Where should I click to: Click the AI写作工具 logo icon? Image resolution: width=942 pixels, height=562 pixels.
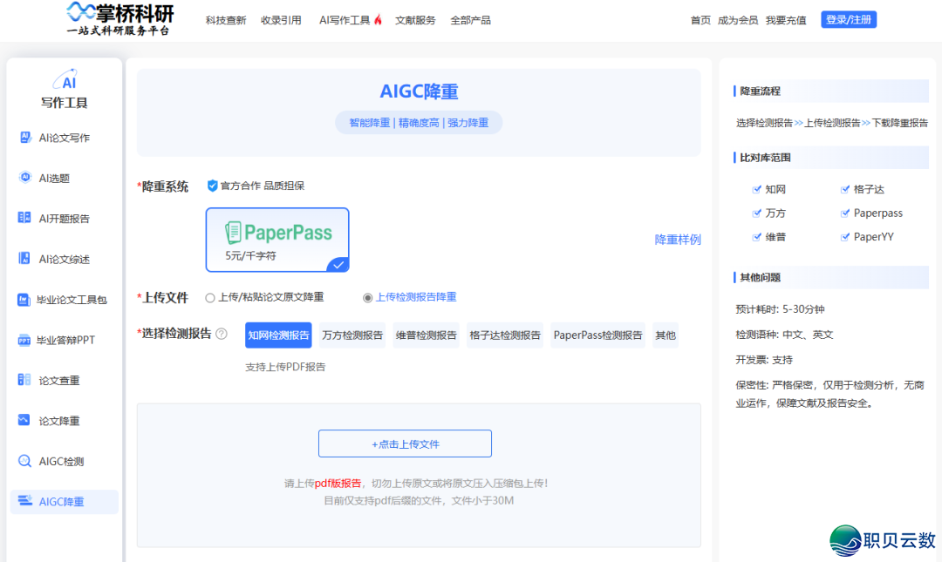tap(65, 79)
